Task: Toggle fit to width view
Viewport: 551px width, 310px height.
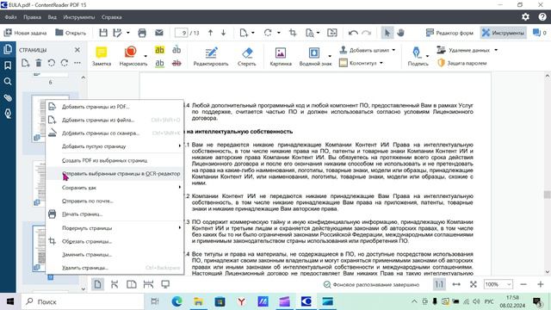Action: coord(456,284)
